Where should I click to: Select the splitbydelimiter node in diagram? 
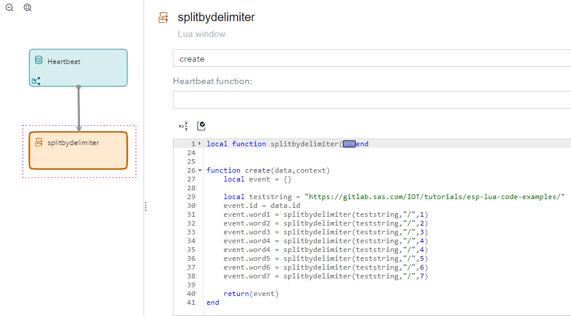[78, 150]
